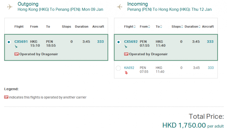Click the incoming airplane icon
This screenshot has width=227, height=130.
click(x=119, y=7)
